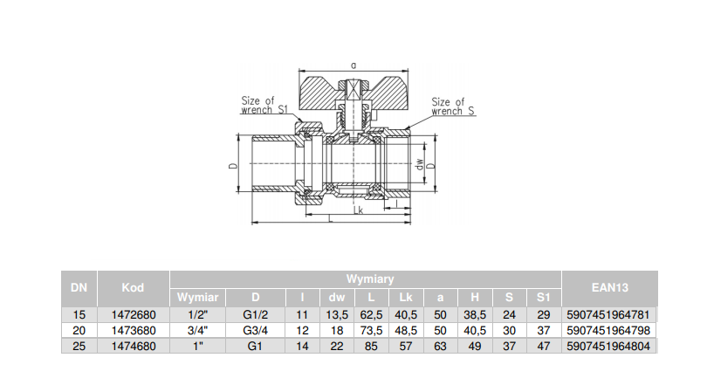Click the "Lk" column header

click(406, 298)
